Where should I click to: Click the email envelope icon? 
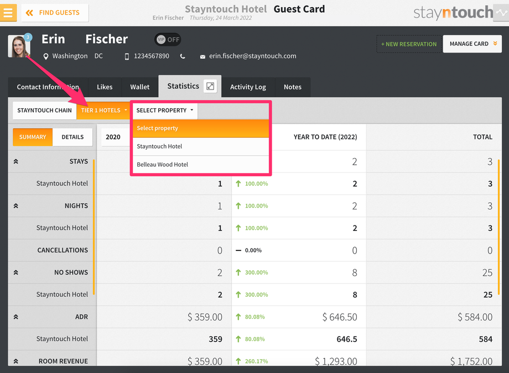[202, 56]
